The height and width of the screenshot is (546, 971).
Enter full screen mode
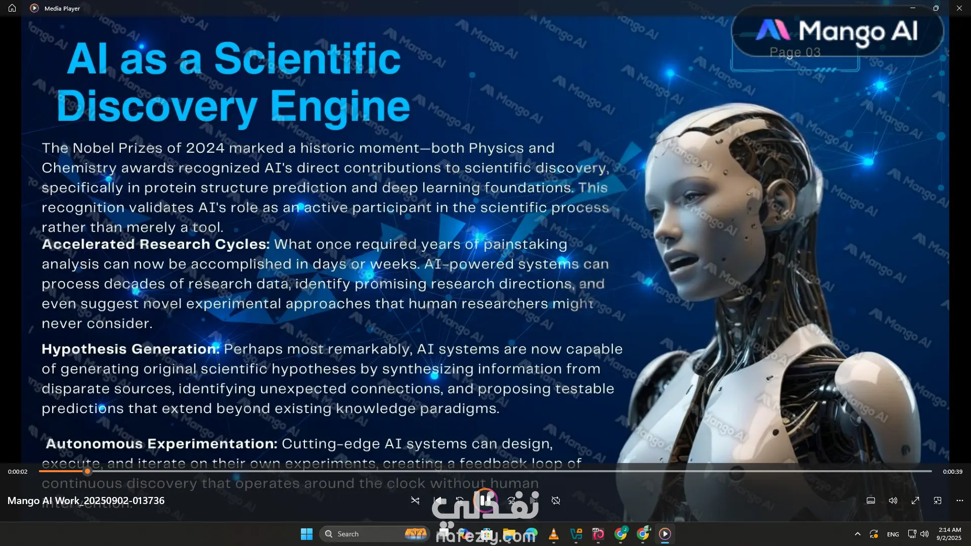[915, 500]
